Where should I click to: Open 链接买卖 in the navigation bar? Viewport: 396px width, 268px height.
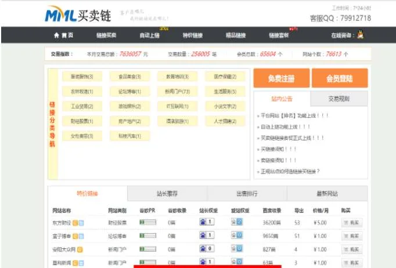point(106,35)
